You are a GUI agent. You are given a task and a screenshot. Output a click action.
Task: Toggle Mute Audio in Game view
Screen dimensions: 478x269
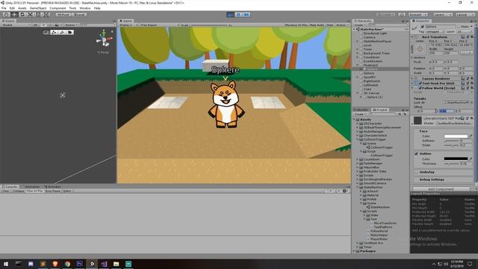coord(317,25)
